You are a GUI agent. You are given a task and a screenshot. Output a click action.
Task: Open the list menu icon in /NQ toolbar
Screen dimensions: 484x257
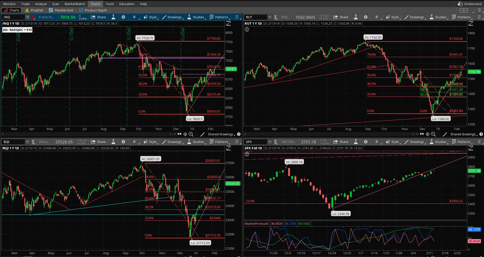click(x=237, y=17)
